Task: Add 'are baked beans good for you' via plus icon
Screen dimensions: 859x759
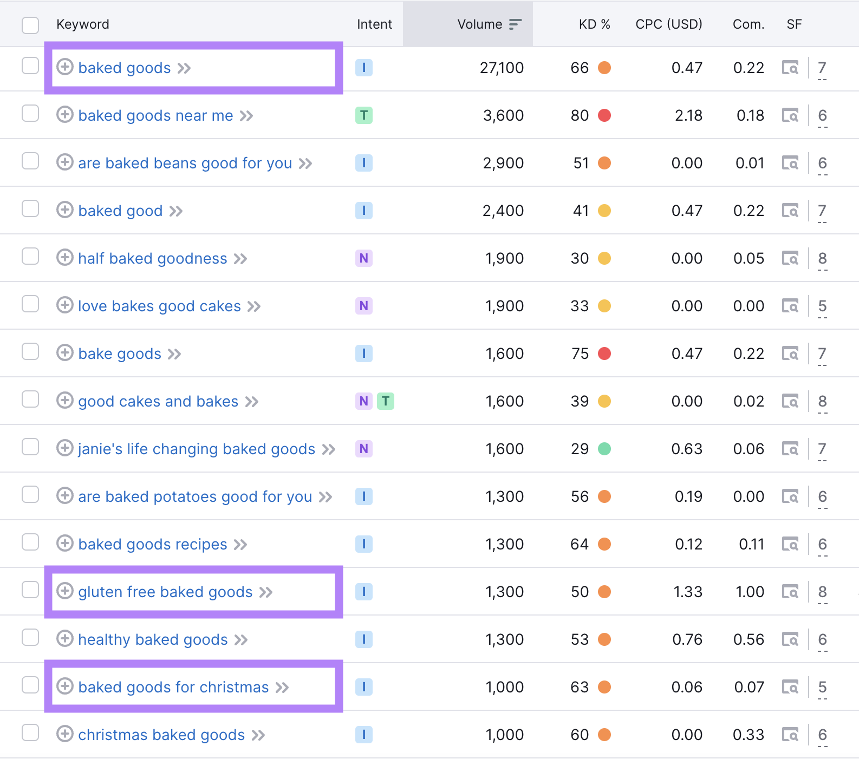Action: (65, 162)
